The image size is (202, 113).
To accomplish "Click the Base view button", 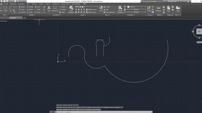I will coord(178,9).
